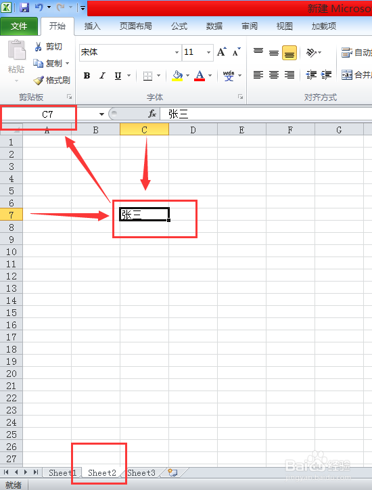Open the clipboard (剪贴板) dialog launcher

click(70, 97)
